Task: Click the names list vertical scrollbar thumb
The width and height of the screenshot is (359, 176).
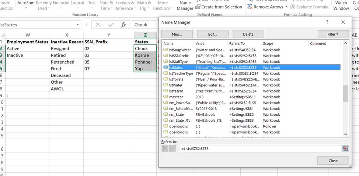Action: [345, 94]
